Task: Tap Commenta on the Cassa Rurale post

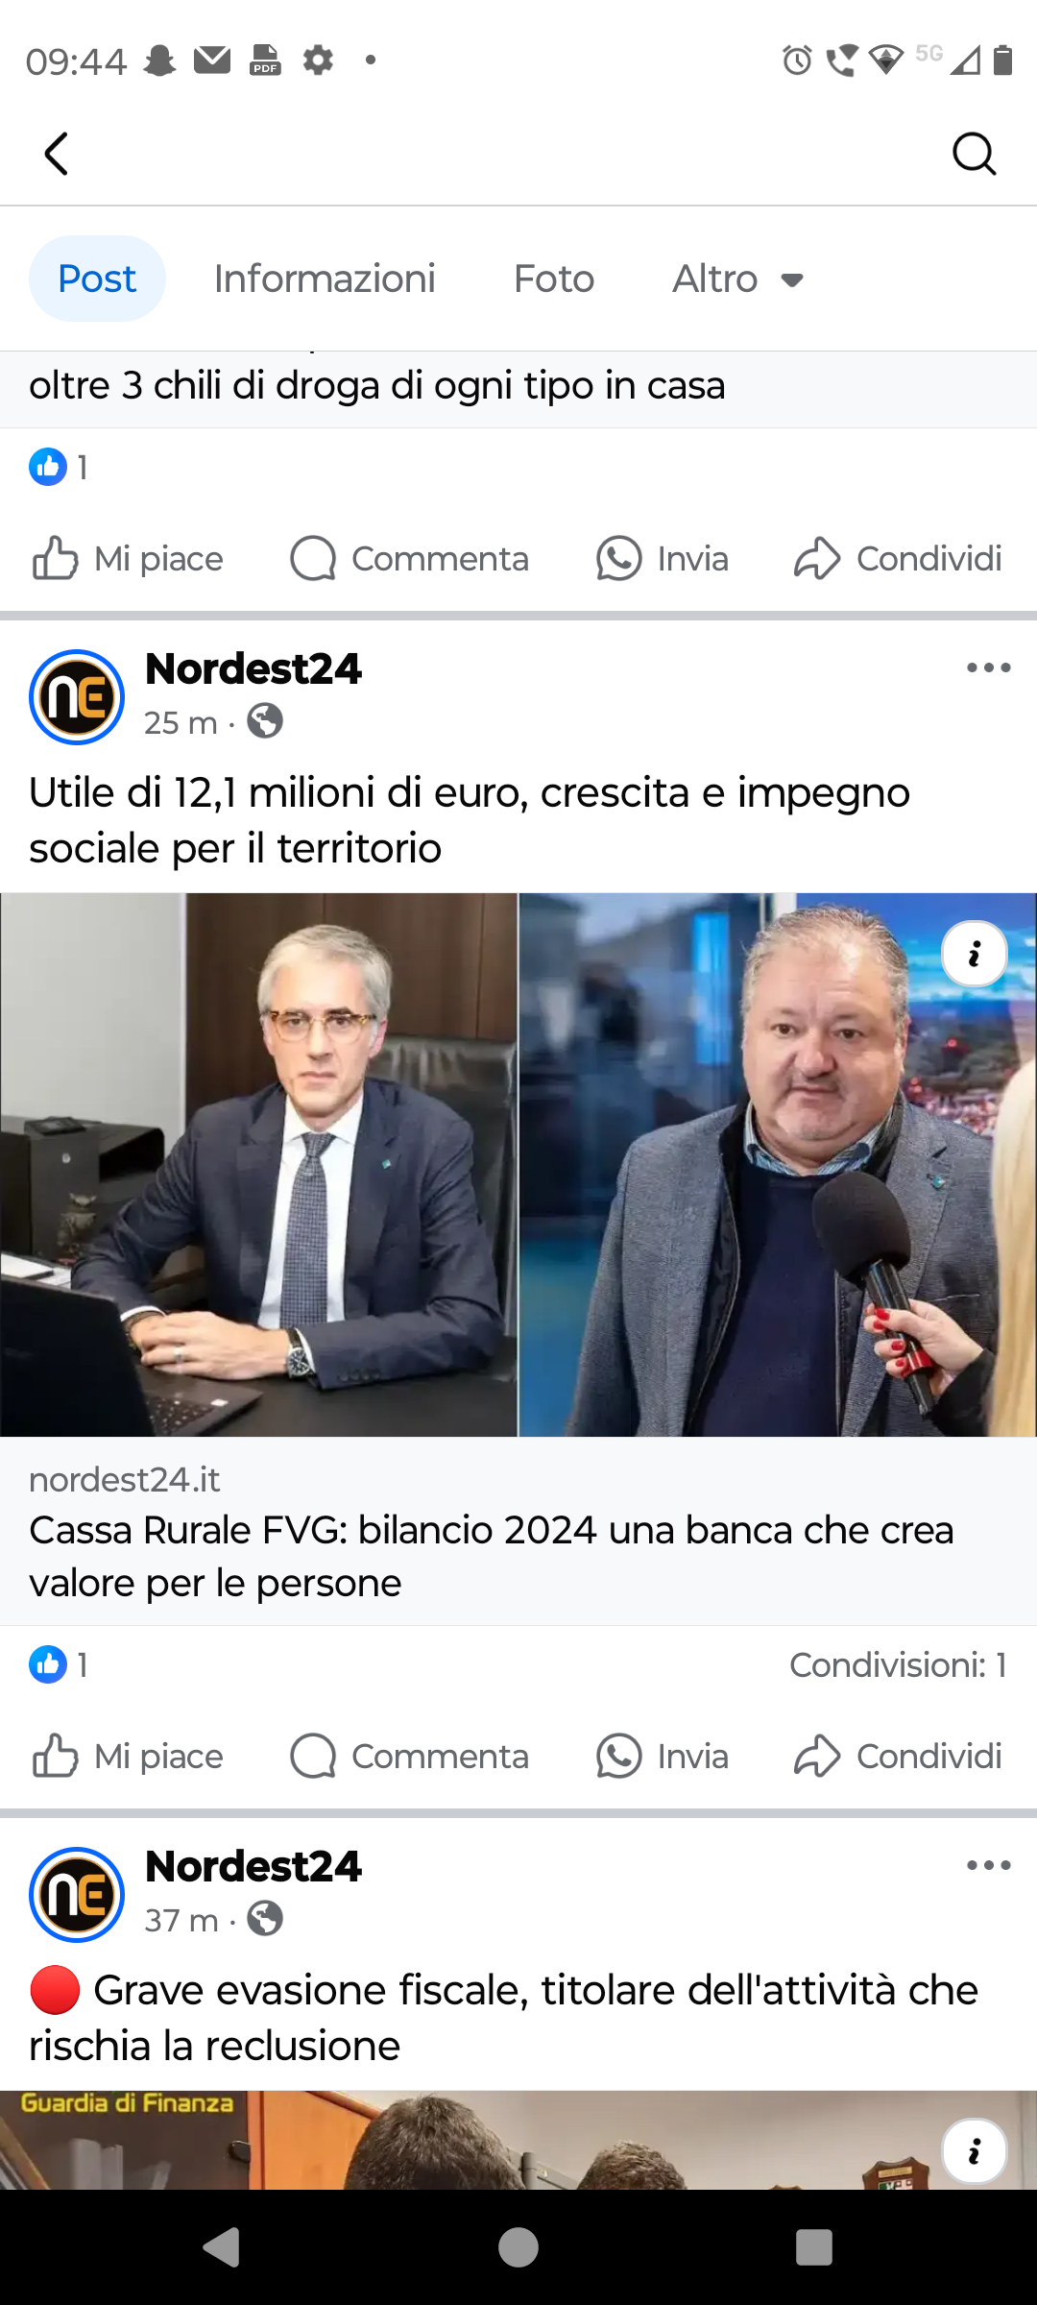Action: point(409,1756)
